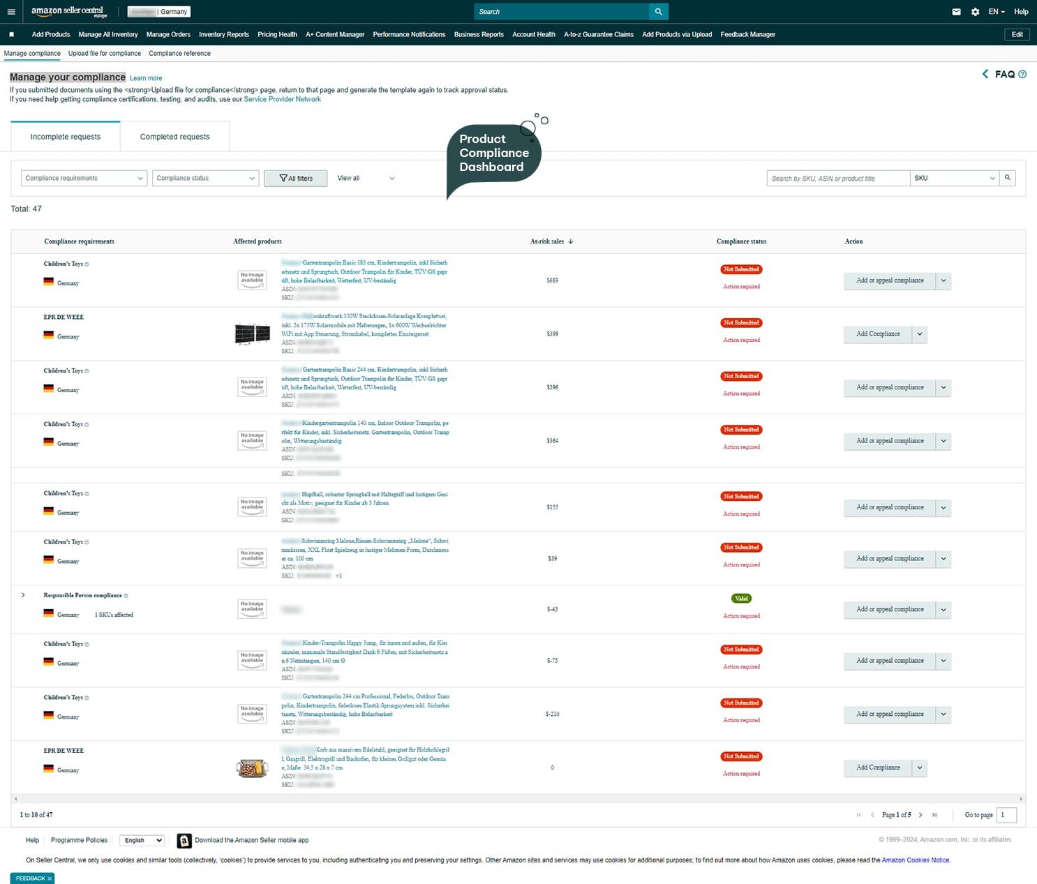Screen dimensions: 1037x884
Task: Sort by At-risk sales arrow
Action: (x=571, y=241)
